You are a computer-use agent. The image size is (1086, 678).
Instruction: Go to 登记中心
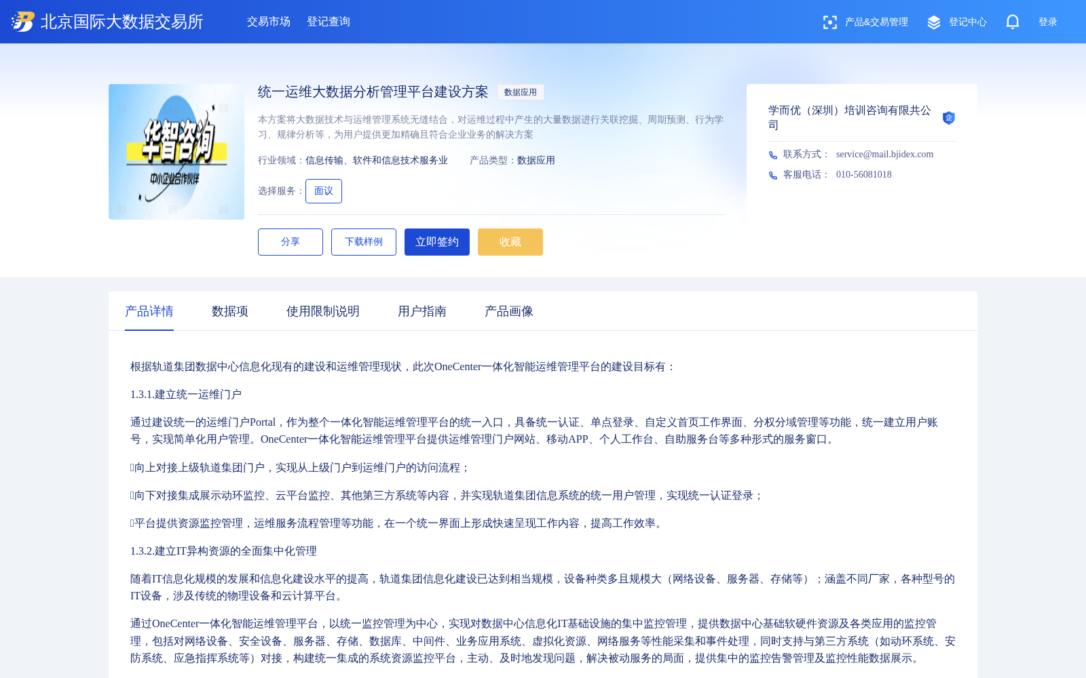point(968,22)
